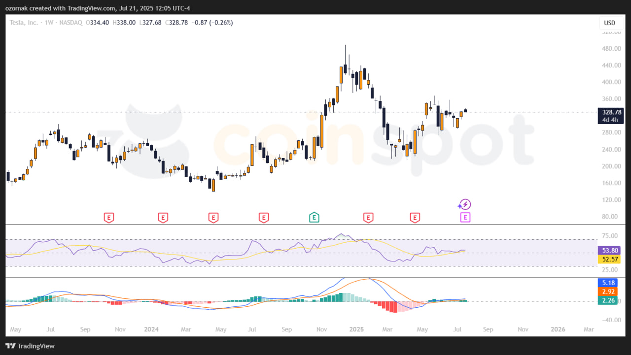Click the 480.00 price scale label
The width and height of the screenshot is (631, 355).
pyautogui.click(x=612, y=49)
